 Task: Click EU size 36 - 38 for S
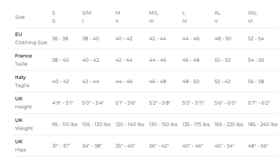[60, 39]
